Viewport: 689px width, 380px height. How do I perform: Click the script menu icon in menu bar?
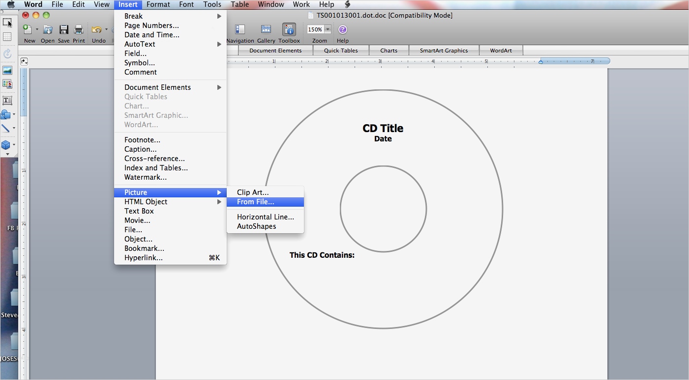[x=347, y=4]
